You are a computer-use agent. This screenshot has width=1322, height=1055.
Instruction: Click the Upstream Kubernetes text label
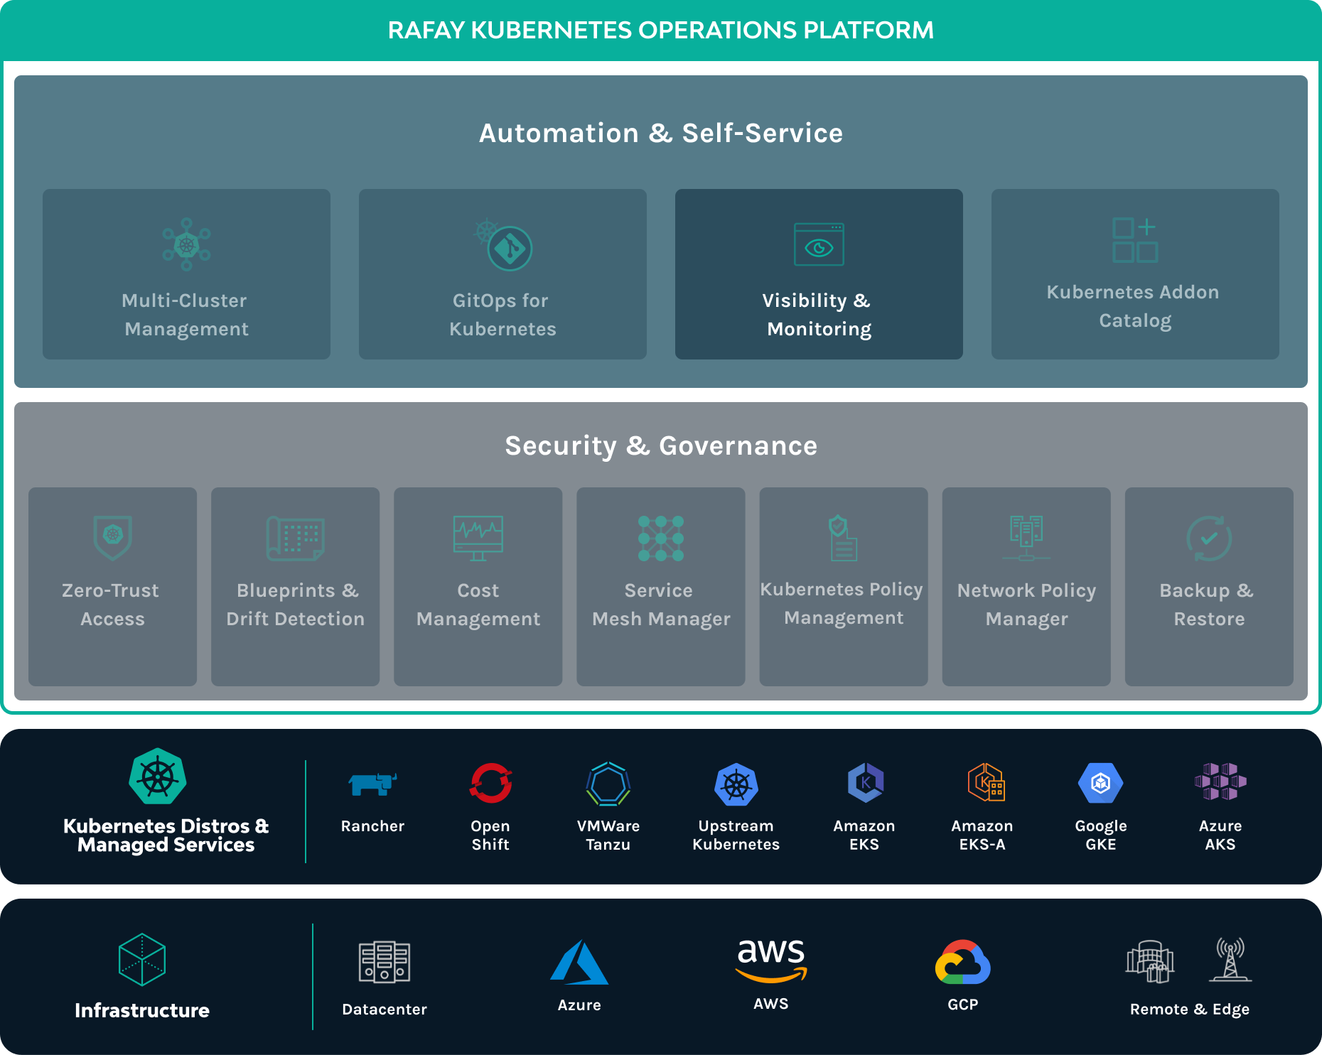[736, 835]
